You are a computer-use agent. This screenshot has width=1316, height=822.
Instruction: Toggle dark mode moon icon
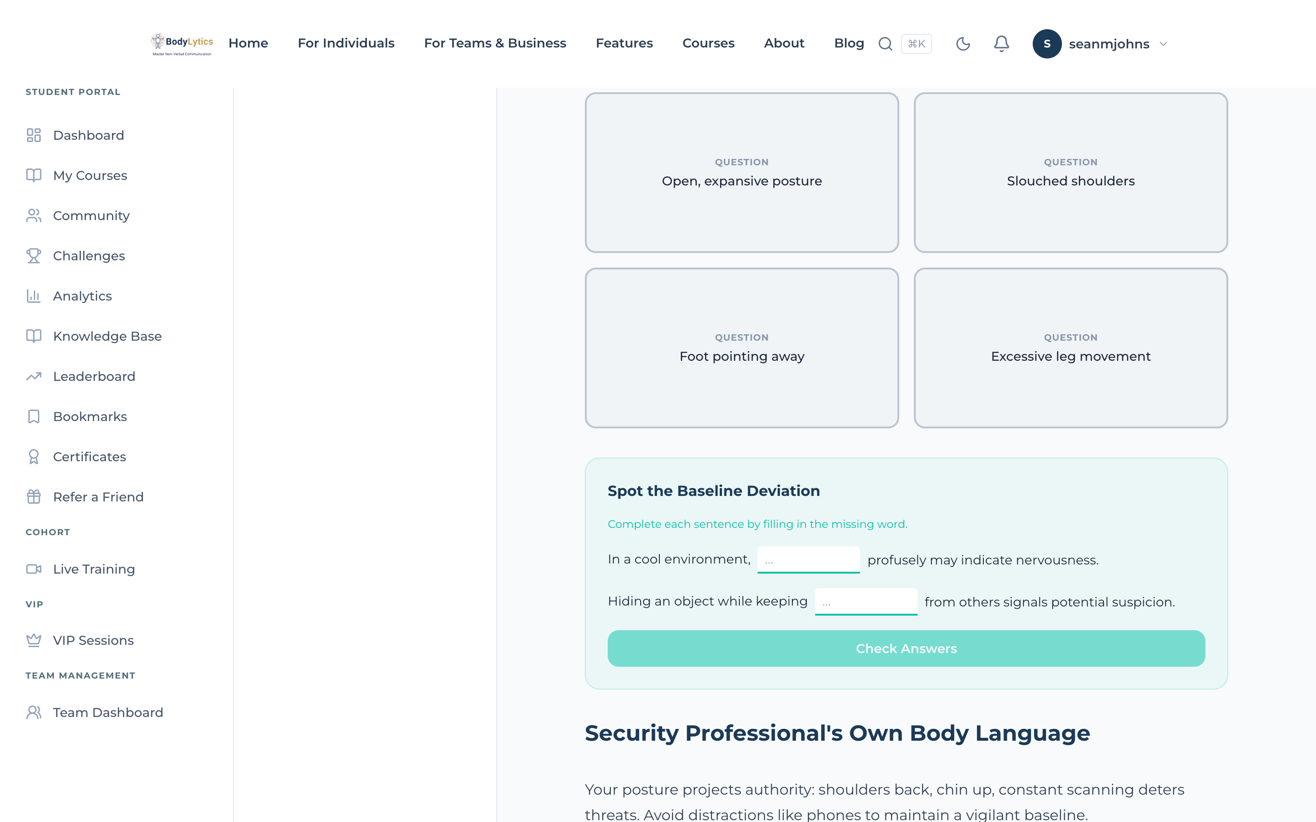coord(963,44)
